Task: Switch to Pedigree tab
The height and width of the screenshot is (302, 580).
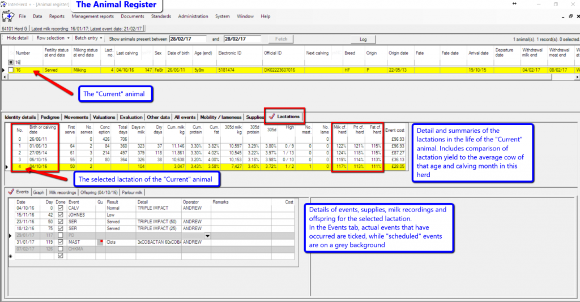Action: coord(50,118)
